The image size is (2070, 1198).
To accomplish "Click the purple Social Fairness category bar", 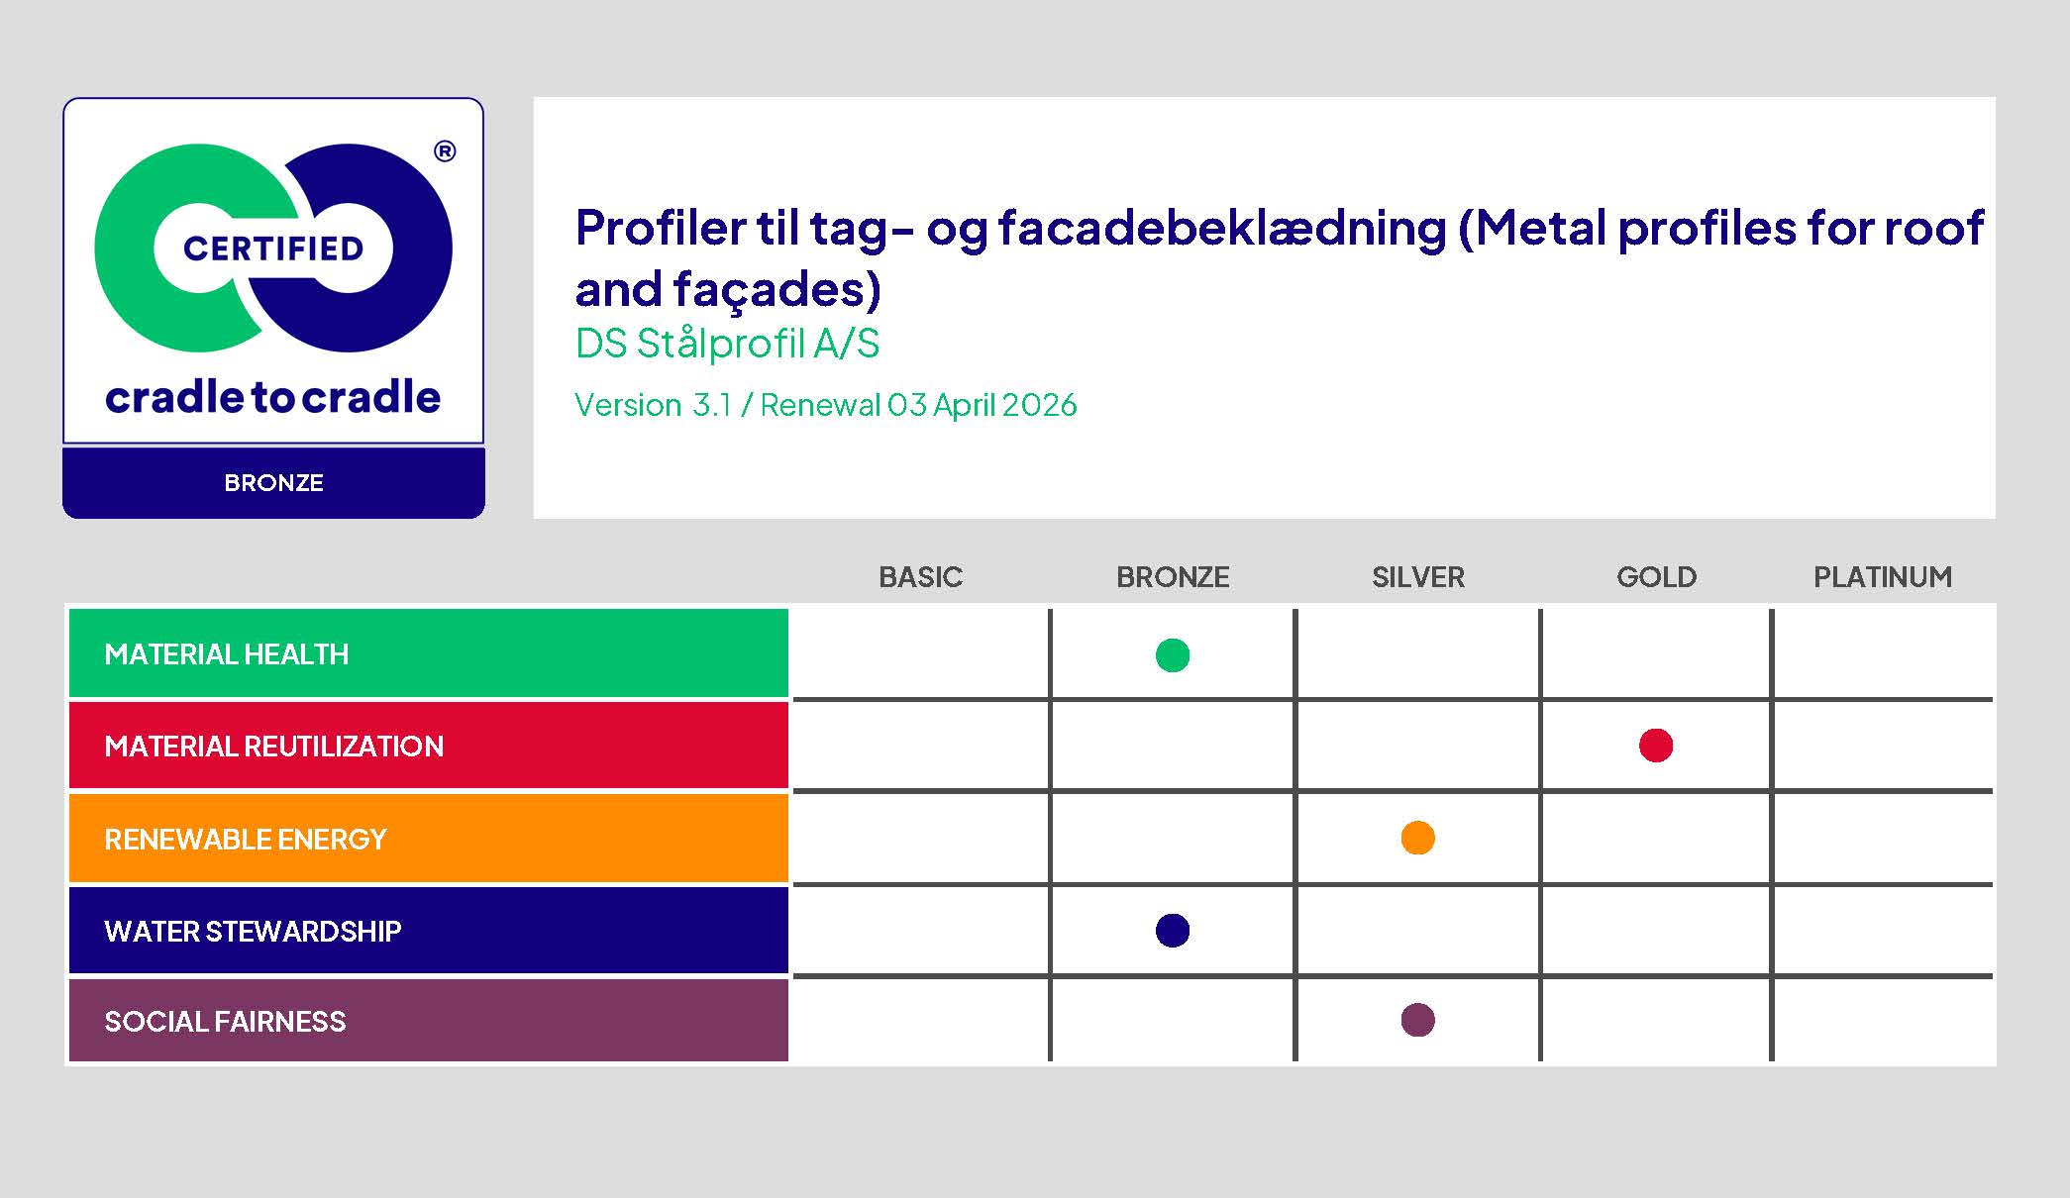I will [428, 1022].
